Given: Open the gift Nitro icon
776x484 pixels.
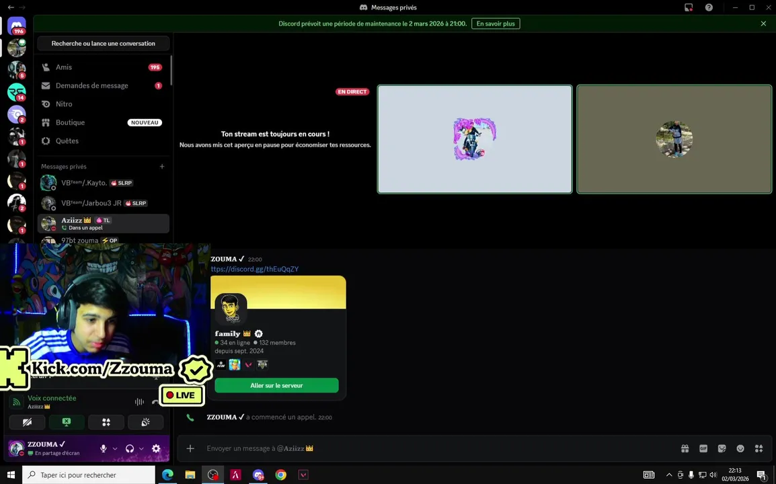Looking at the screenshot, I should [x=685, y=448].
